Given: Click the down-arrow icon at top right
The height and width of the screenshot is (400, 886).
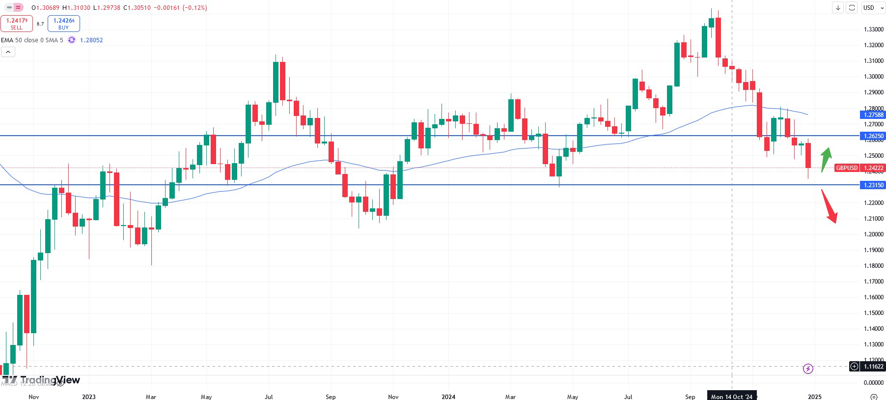Looking at the screenshot, I should (x=838, y=7).
